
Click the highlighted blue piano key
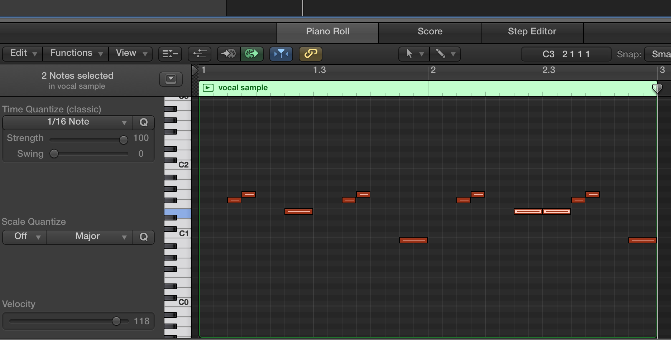click(x=178, y=213)
